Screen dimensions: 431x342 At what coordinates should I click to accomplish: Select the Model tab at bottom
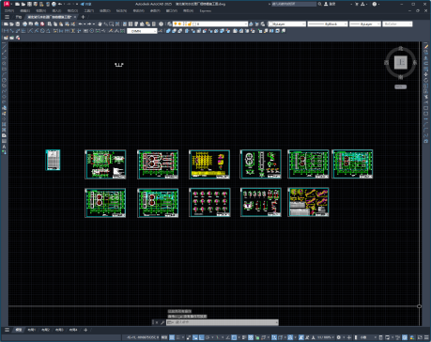(x=19, y=330)
